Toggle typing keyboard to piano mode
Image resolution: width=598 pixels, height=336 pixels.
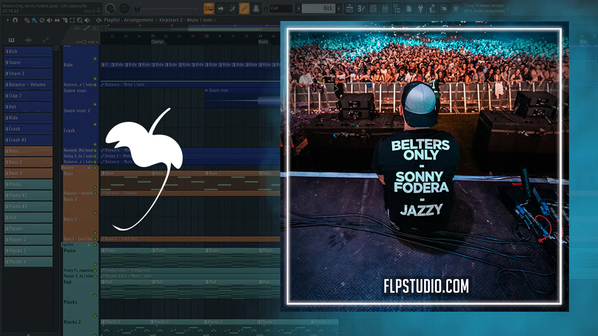(209, 8)
